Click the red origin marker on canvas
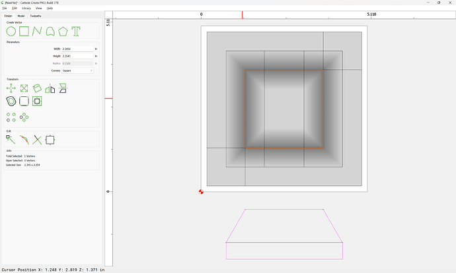456x273 pixels. [x=201, y=191]
